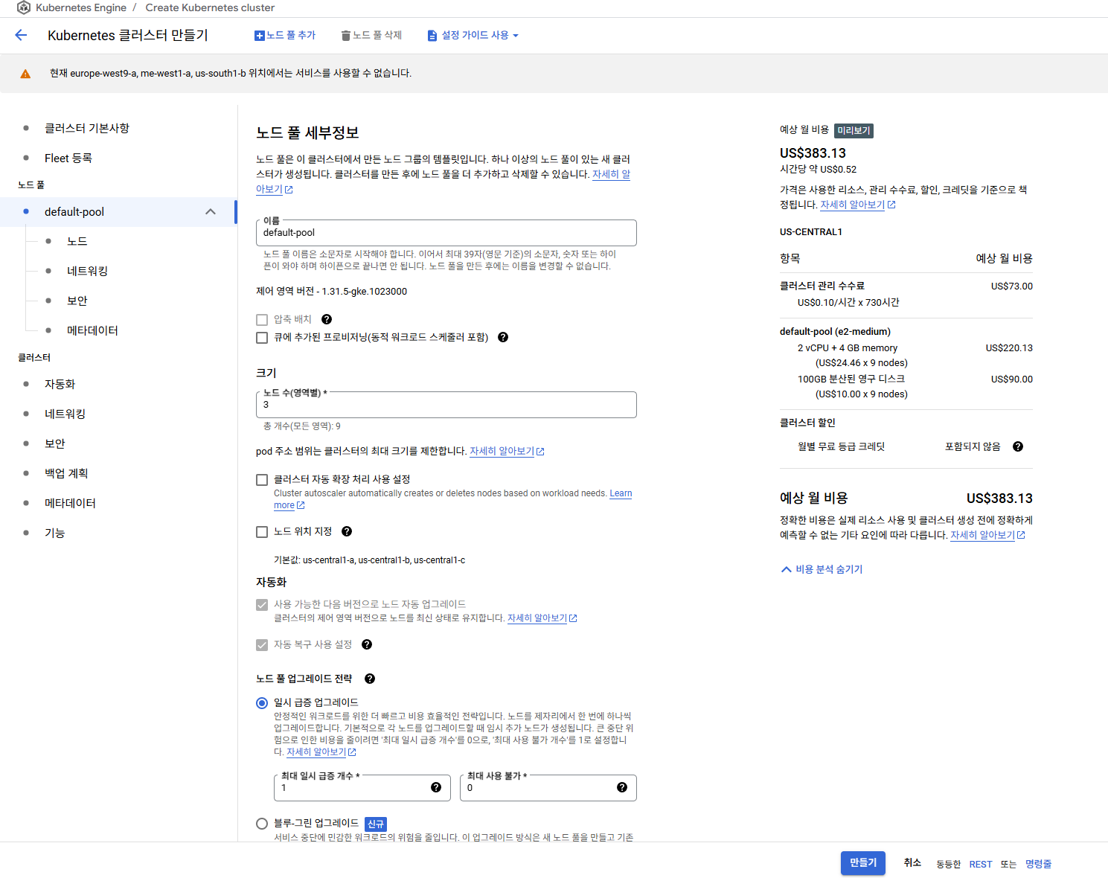Open pricing 자세히 알아보기 link near 가격은

click(x=857, y=205)
